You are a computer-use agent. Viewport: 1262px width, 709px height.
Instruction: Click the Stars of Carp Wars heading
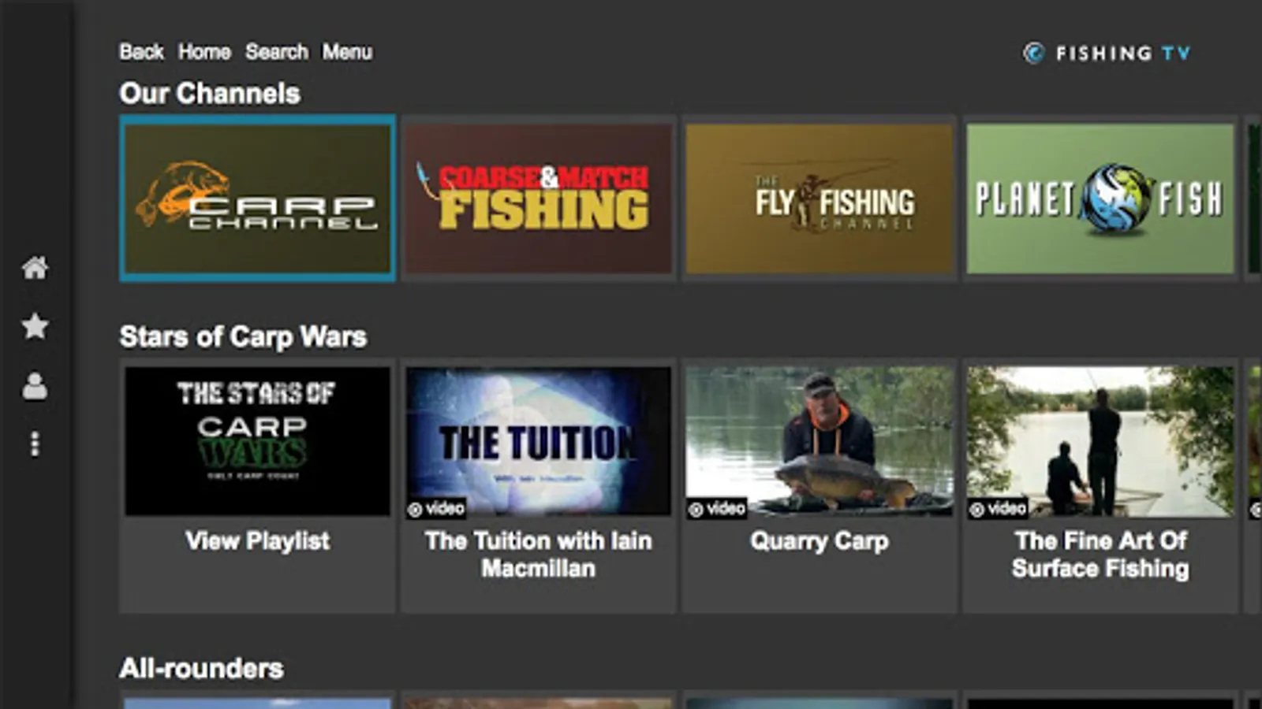[x=243, y=337]
